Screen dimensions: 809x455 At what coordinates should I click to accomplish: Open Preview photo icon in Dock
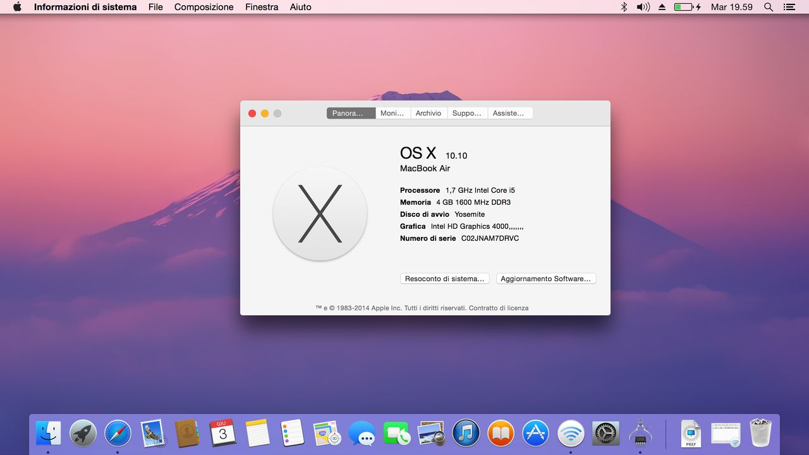coord(431,434)
